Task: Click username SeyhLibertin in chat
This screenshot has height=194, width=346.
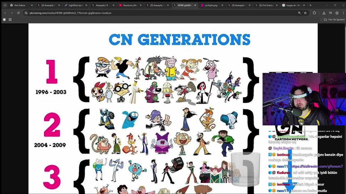Action: 283,148
